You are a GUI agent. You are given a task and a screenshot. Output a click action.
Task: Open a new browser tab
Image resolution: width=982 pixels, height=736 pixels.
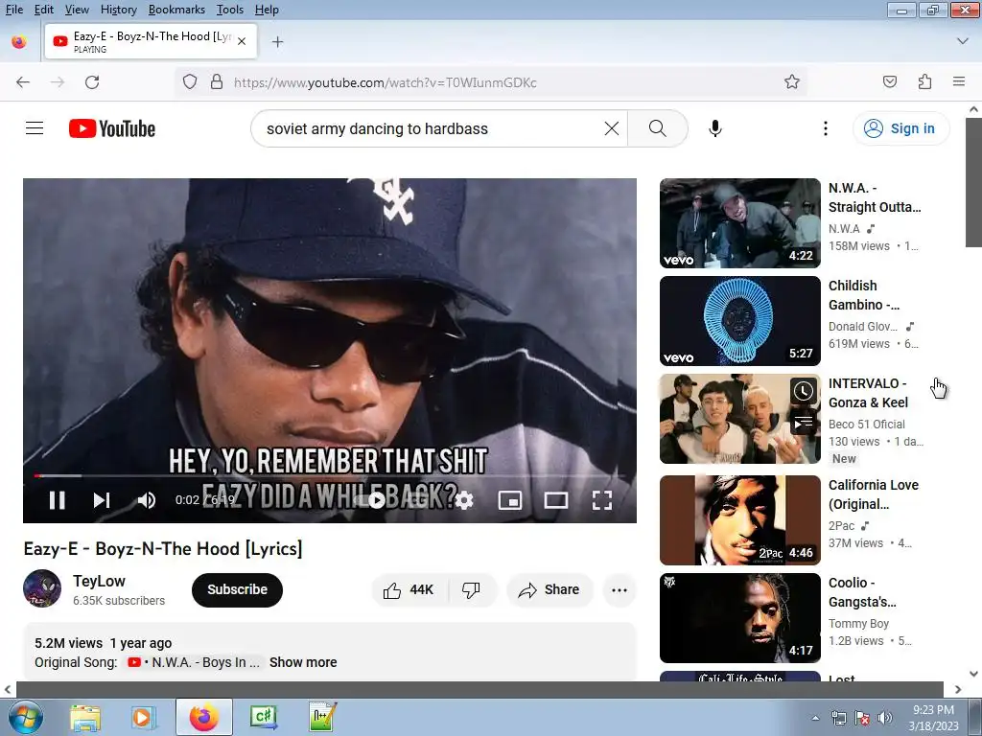(277, 42)
